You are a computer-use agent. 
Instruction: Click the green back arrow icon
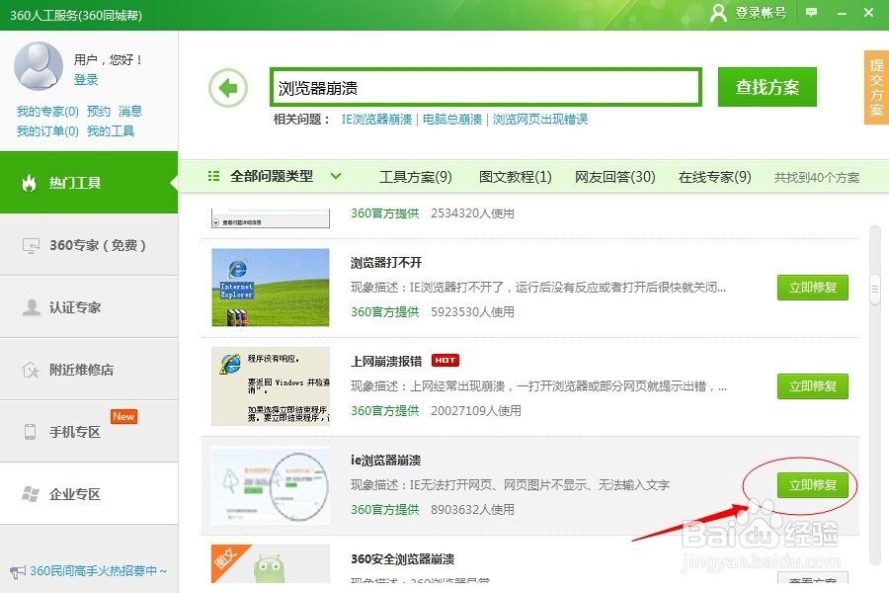pyautogui.click(x=228, y=88)
